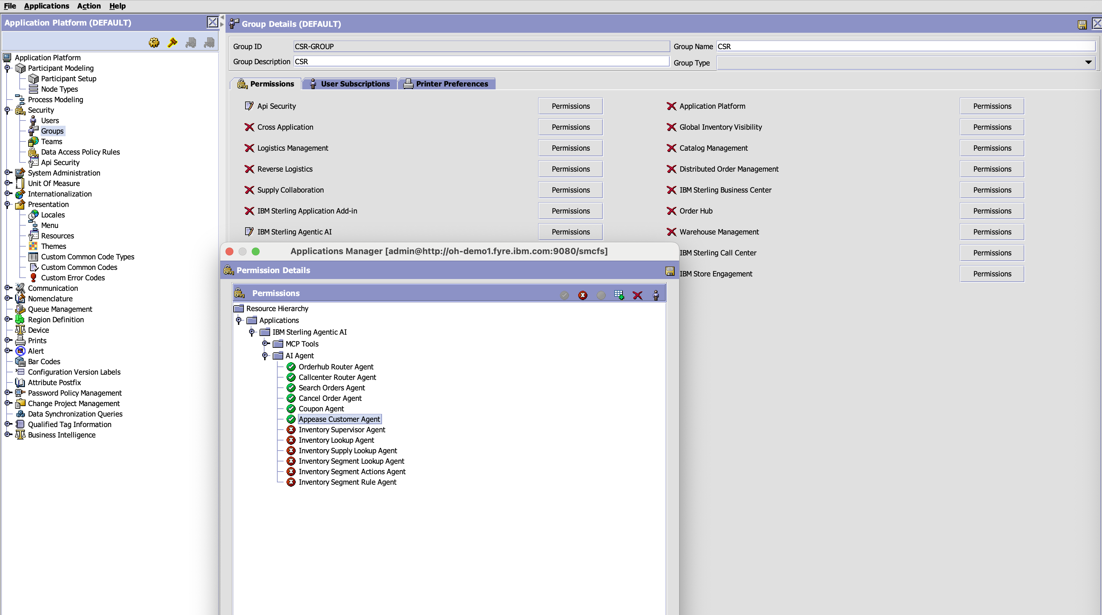
Task: Click the Locales globe icon
Action: click(33, 215)
